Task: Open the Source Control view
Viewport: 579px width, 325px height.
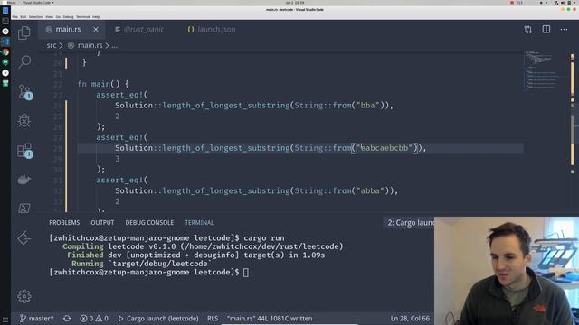Action: pyautogui.click(x=24, y=92)
